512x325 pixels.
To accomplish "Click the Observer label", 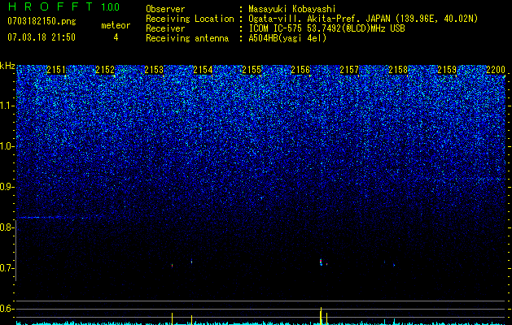I will click(165, 9).
